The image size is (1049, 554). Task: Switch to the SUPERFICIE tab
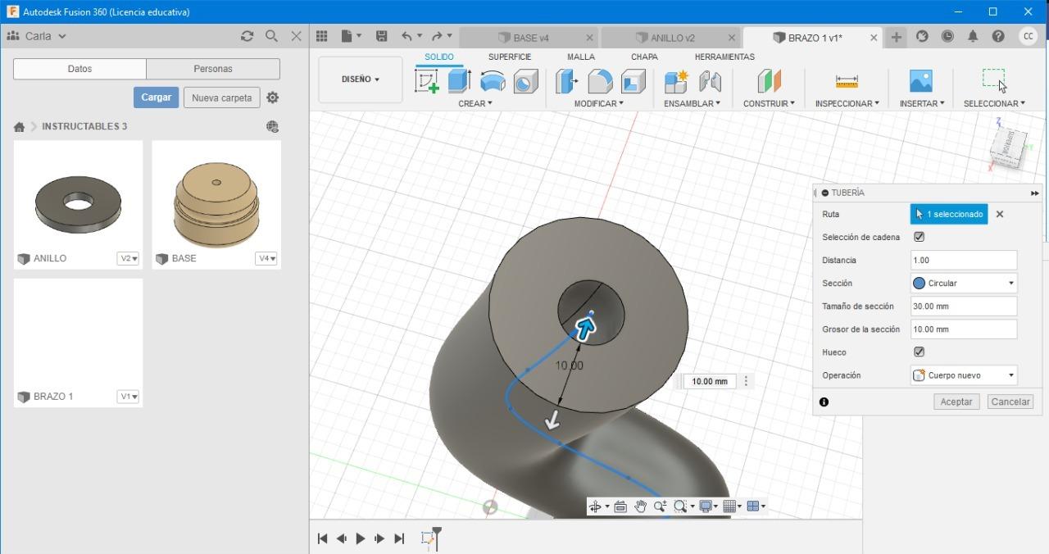point(510,57)
